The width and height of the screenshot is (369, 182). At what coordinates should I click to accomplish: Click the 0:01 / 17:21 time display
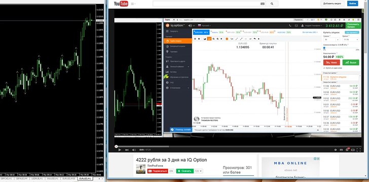point(145,150)
